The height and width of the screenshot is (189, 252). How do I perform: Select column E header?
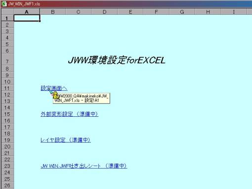point(130,12)
